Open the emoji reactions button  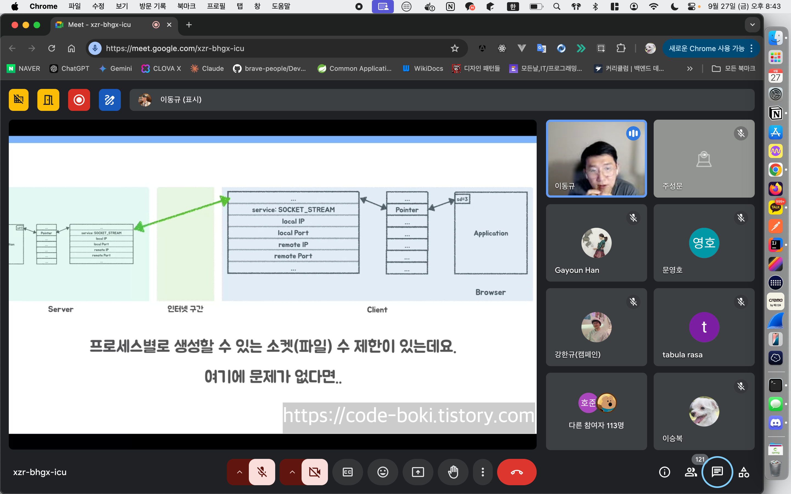(383, 472)
